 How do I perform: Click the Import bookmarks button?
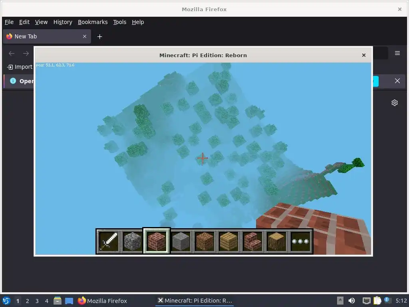tap(20, 67)
